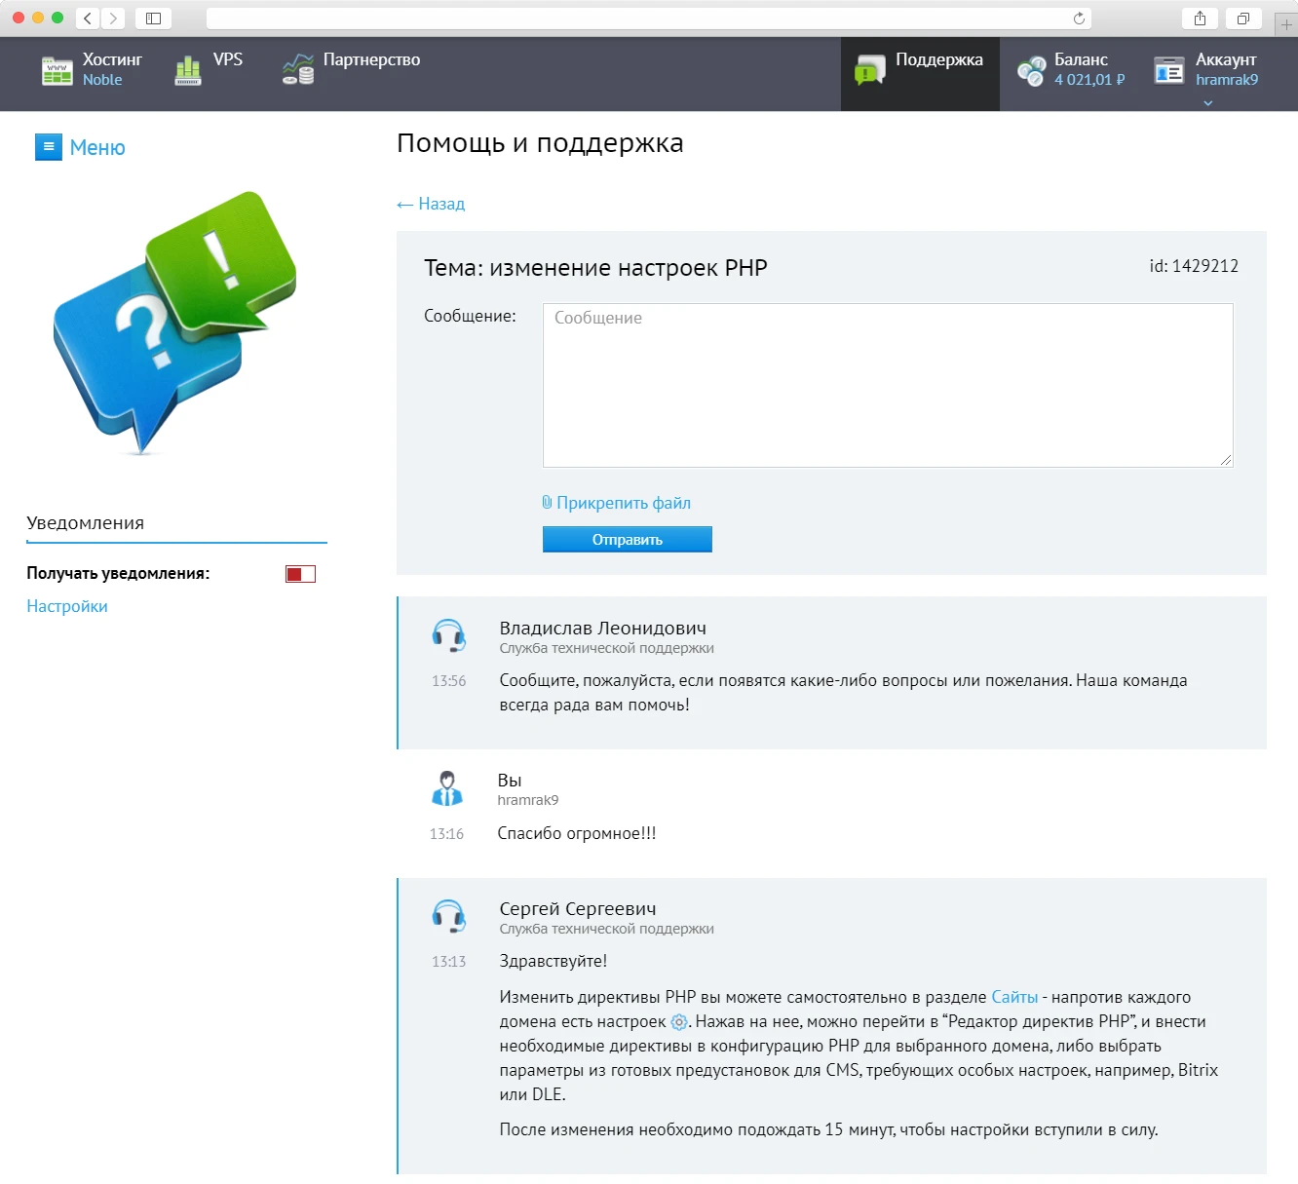Screen dimensions: 1298x1184
Task: Click the Hosting server icon in navbar
Action: [x=57, y=71]
